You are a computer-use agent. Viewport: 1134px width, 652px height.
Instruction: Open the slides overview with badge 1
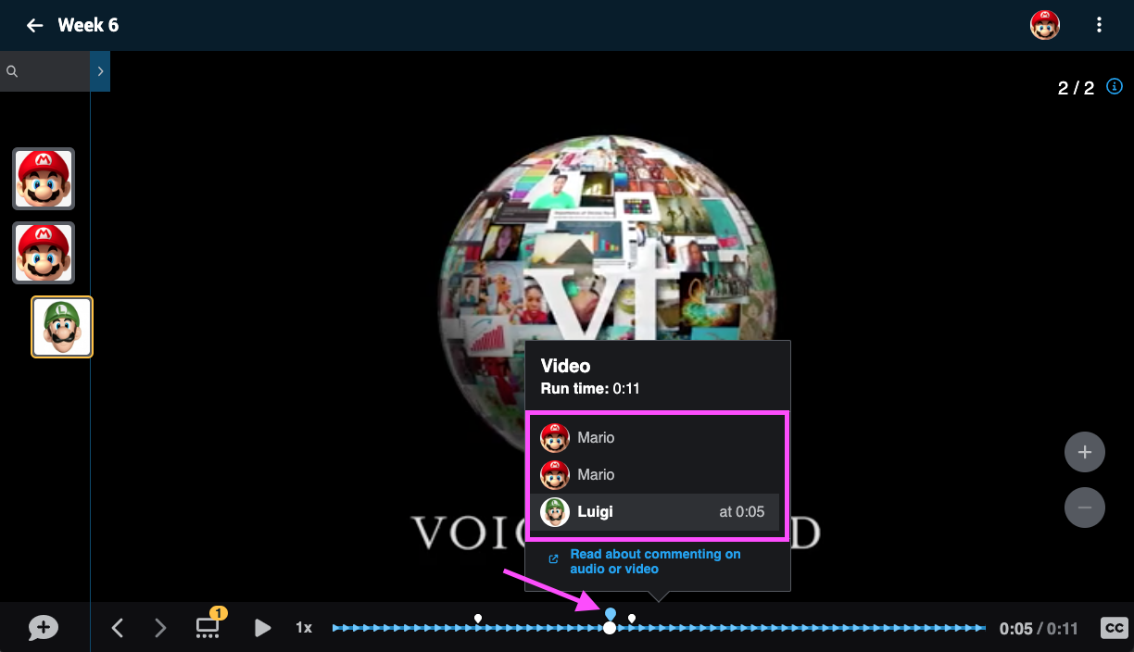(209, 624)
